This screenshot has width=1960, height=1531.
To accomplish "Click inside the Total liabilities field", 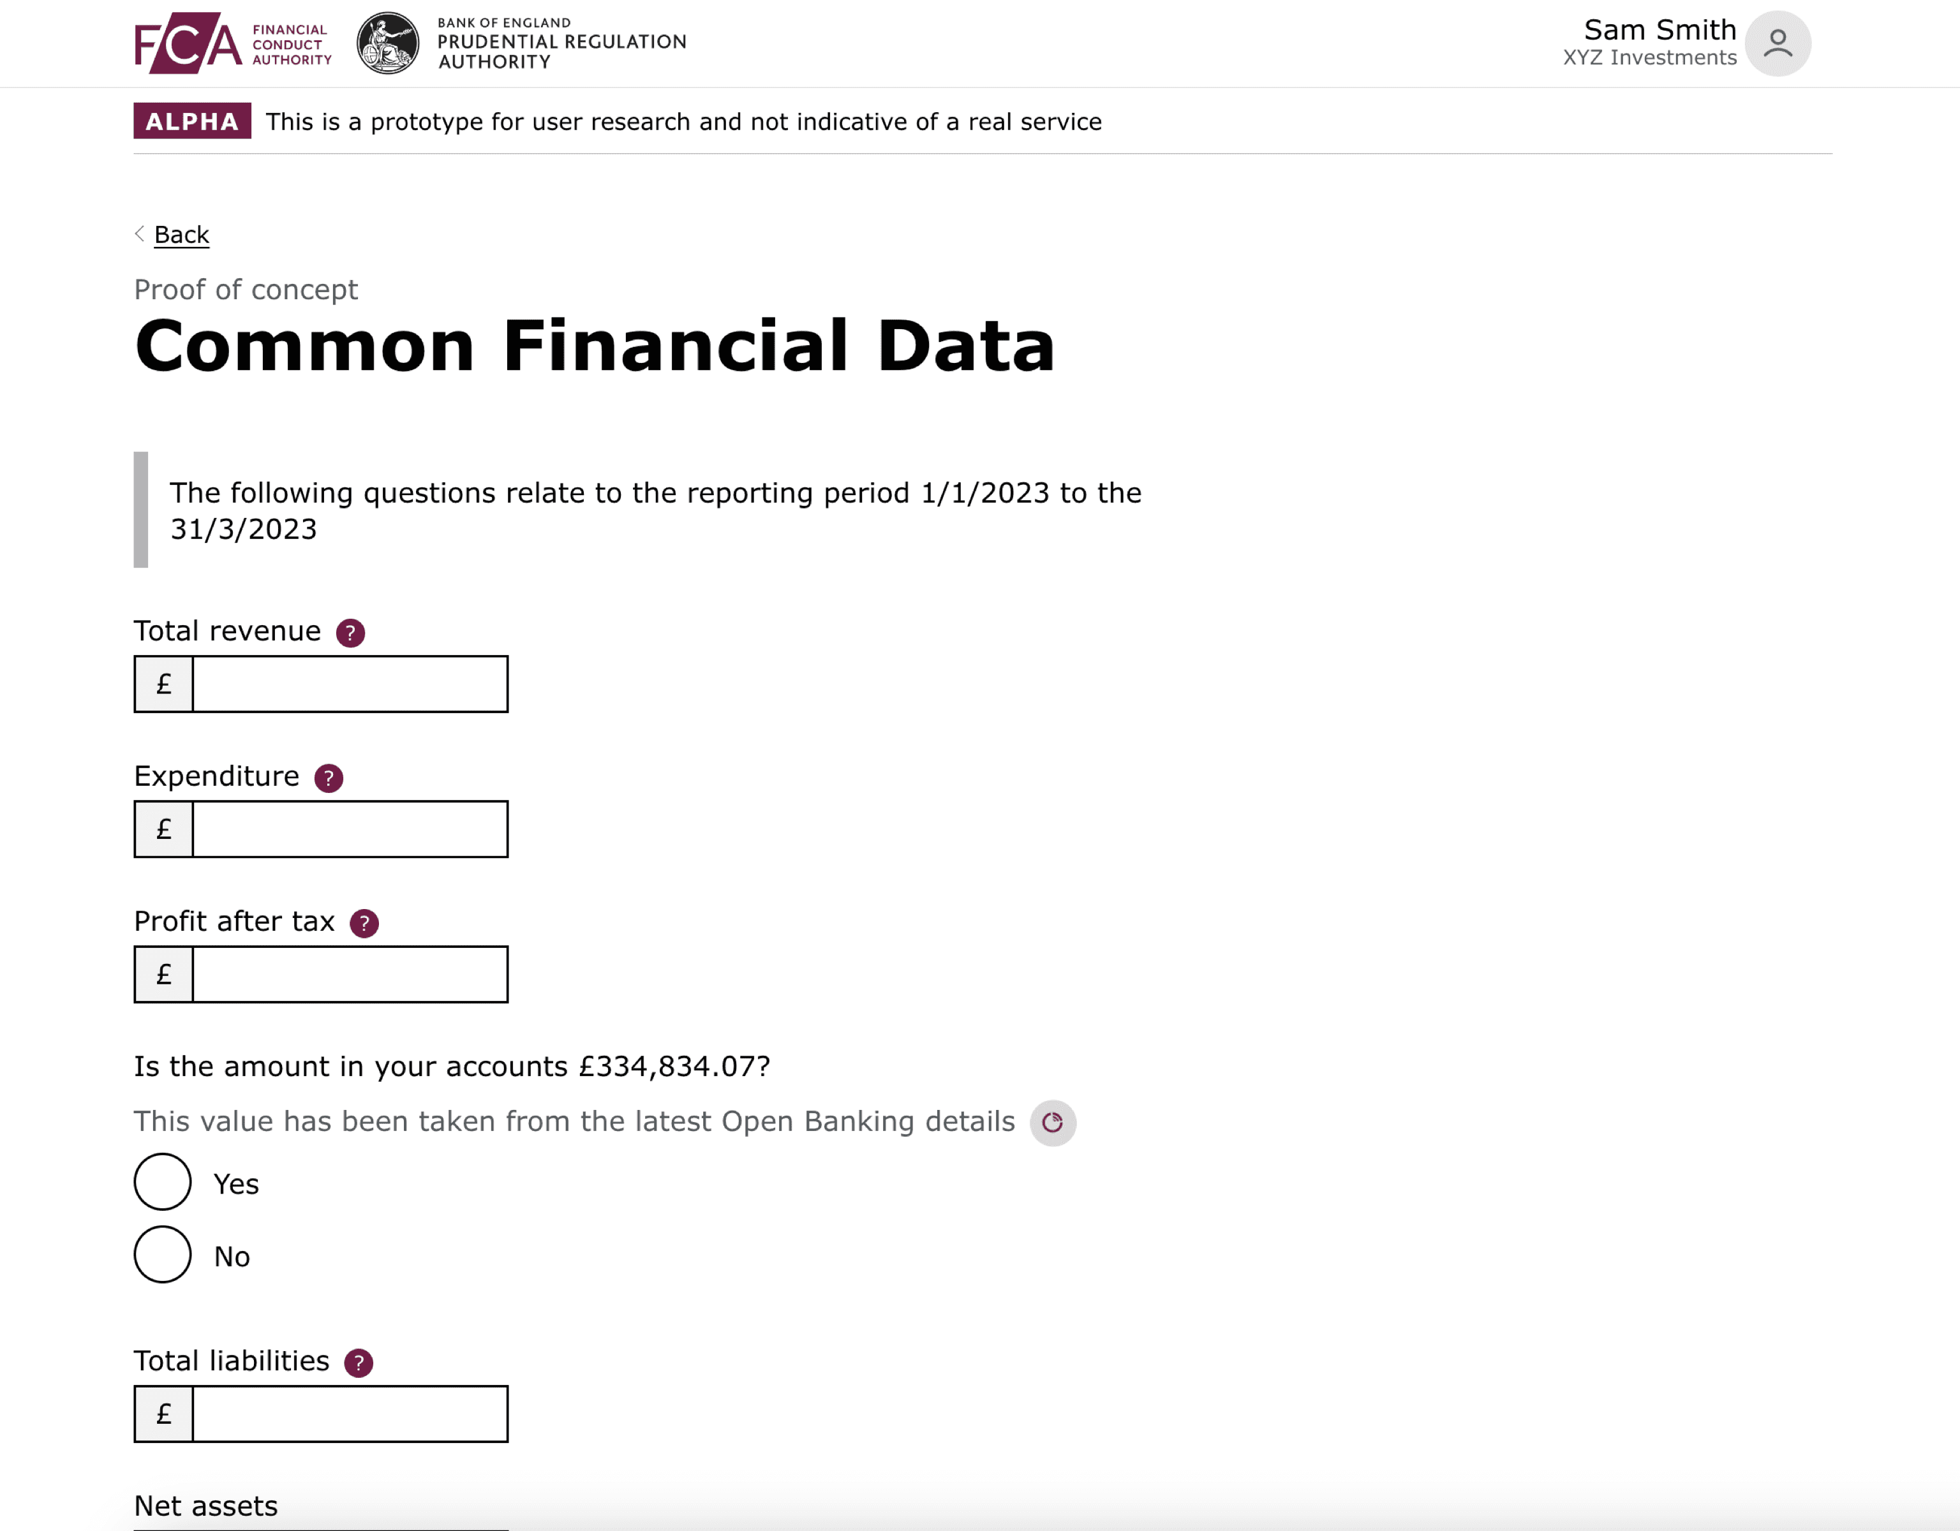I will click(350, 1414).
